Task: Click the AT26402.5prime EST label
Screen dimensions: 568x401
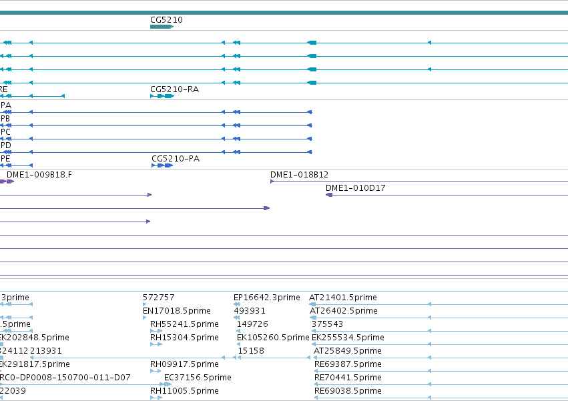Action: point(344,311)
